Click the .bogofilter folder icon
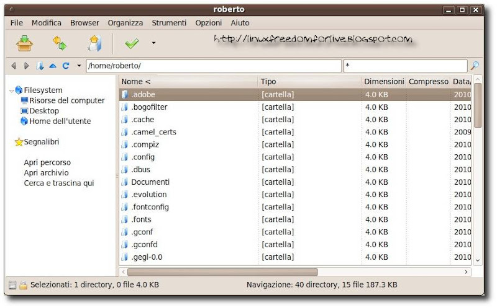Screen dimensions: 497x308 click(x=125, y=107)
